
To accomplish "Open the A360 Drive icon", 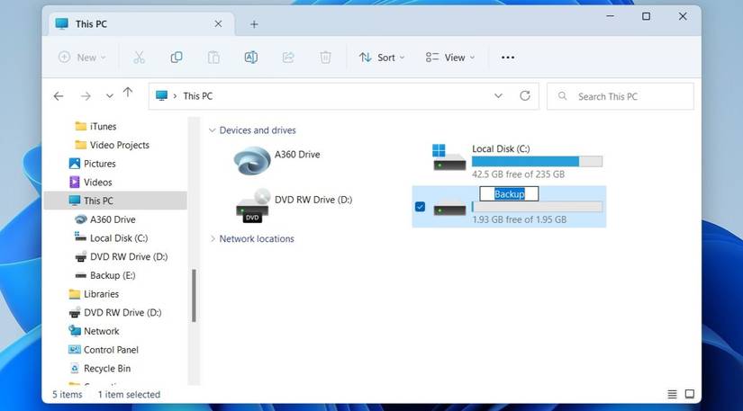I will coord(252,161).
